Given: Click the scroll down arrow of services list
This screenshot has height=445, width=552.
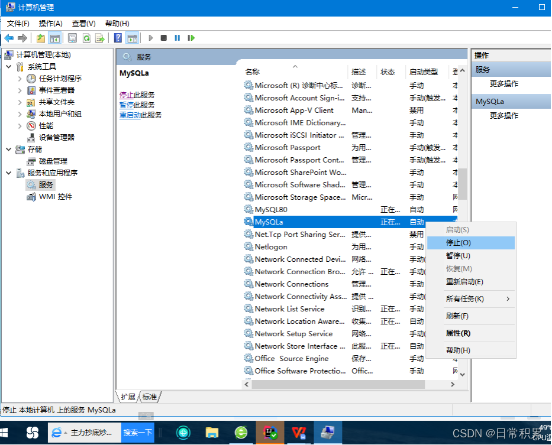Looking at the screenshot, I should [x=463, y=375].
